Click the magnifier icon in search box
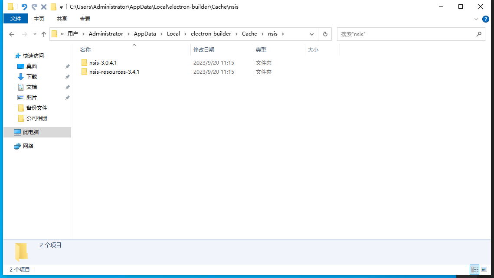This screenshot has width=494, height=278. point(479,34)
